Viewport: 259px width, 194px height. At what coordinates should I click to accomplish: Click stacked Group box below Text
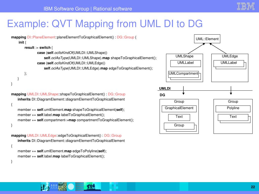coord(179,126)
